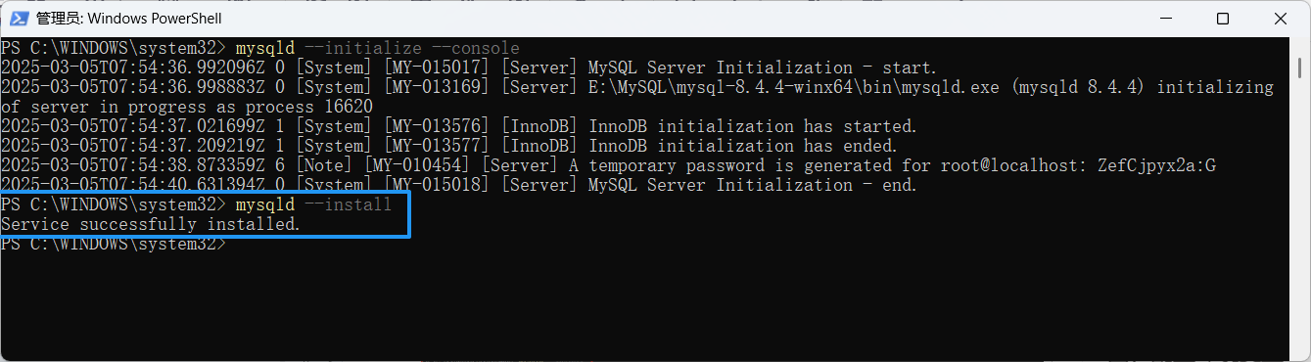Click the '[MY-015018]' message code
1311x362 pixels.
point(437,186)
